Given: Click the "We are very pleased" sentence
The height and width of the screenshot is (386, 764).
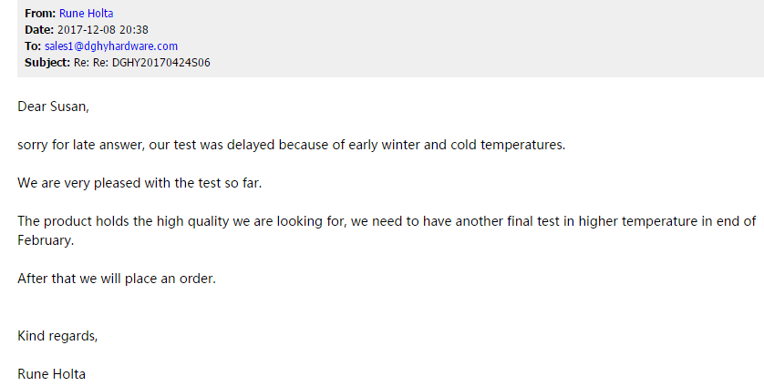Looking at the screenshot, I should [x=139, y=183].
